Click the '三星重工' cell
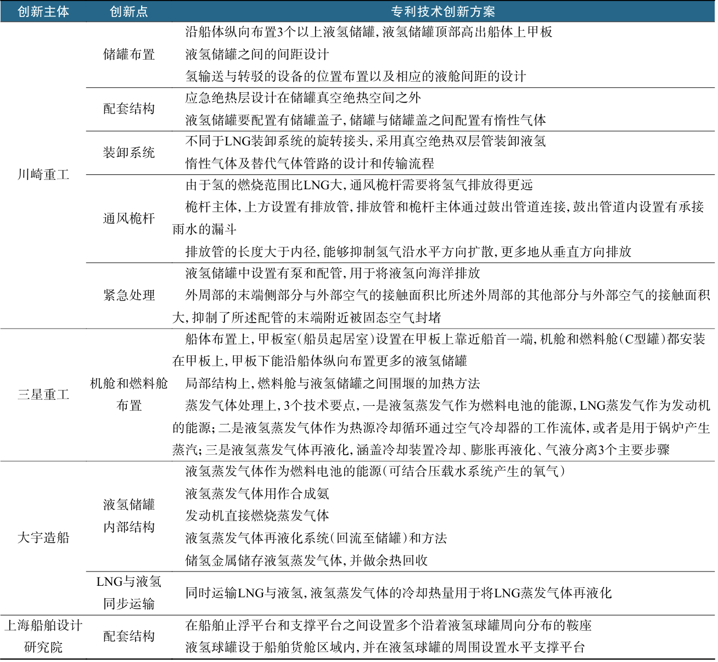 [x=43, y=394]
